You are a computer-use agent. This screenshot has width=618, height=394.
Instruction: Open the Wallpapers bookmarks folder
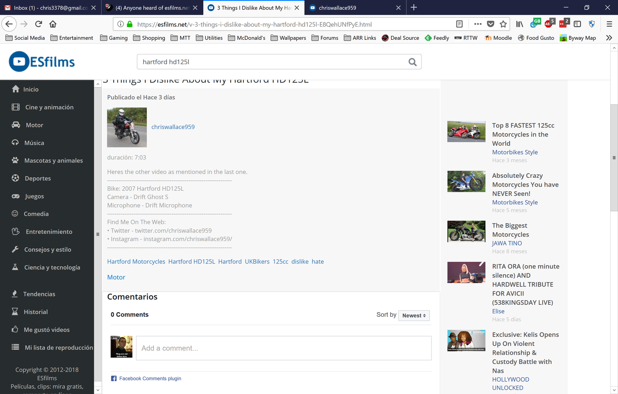tap(288, 38)
